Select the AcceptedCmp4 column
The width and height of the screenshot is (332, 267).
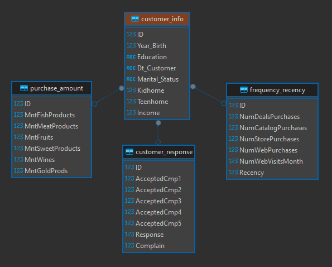click(x=159, y=212)
